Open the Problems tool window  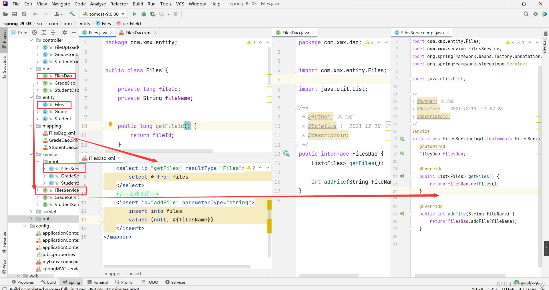click(23, 282)
